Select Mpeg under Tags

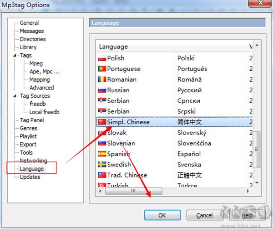click(36, 63)
